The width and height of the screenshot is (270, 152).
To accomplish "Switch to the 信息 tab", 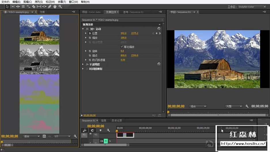I will (104, 121).
